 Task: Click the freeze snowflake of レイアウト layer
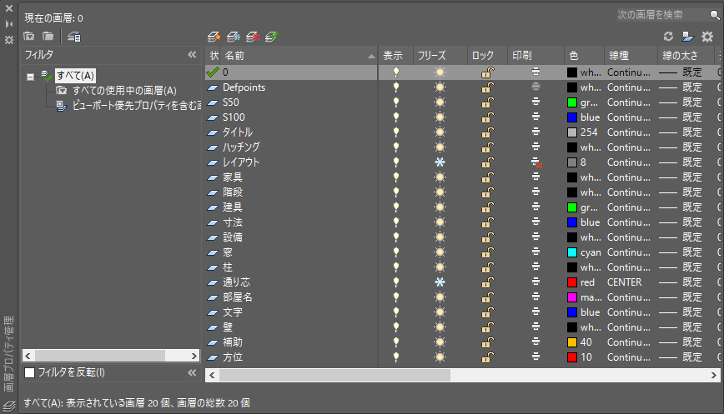pyautogui.click(x=440, y=162)
